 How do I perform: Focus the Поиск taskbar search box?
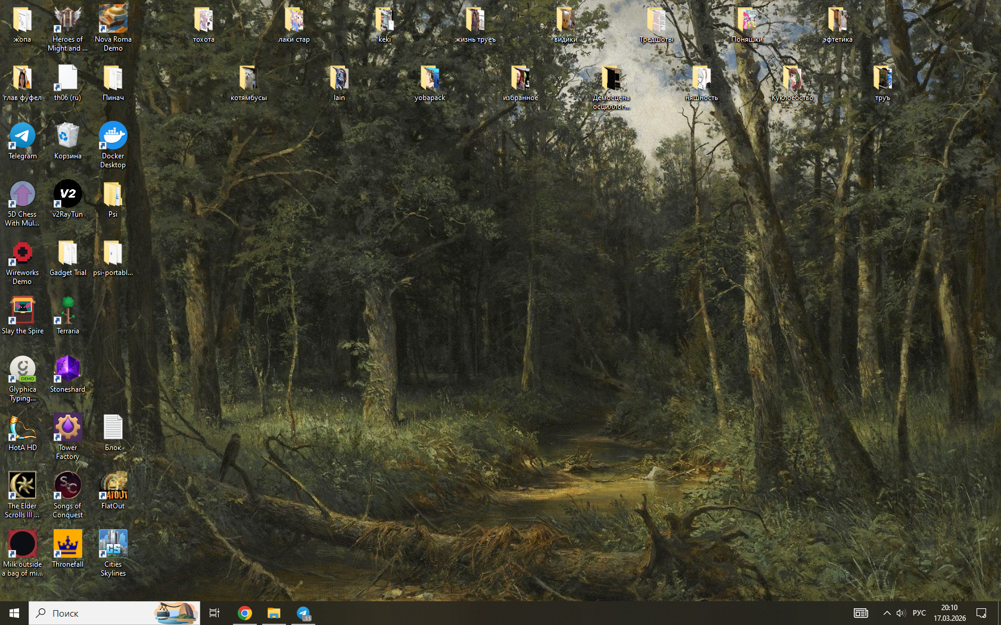[114, 613]
